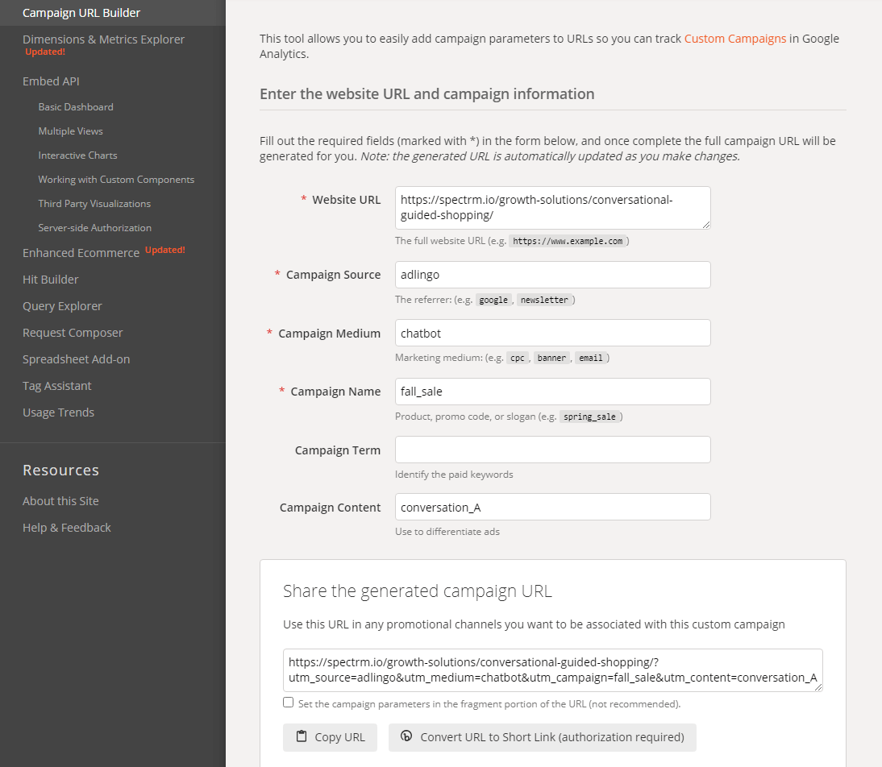
Task: Click the About this Site link
Action: (60, 501)
